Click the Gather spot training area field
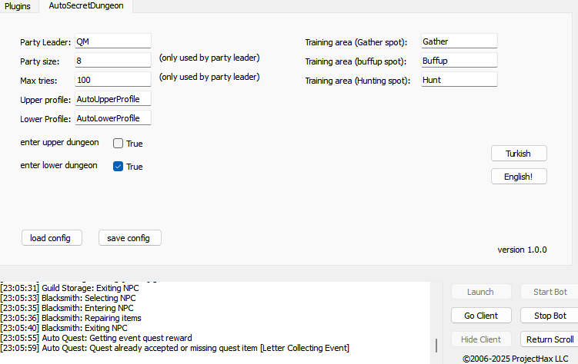 point(459,41)
